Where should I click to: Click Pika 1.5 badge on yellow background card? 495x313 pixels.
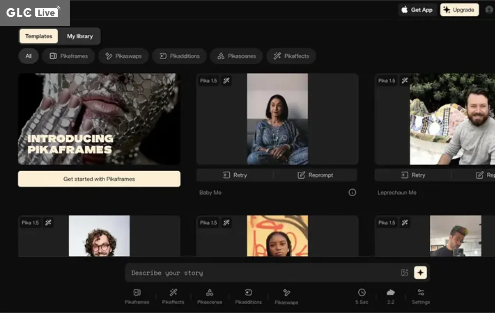point(209,223)
